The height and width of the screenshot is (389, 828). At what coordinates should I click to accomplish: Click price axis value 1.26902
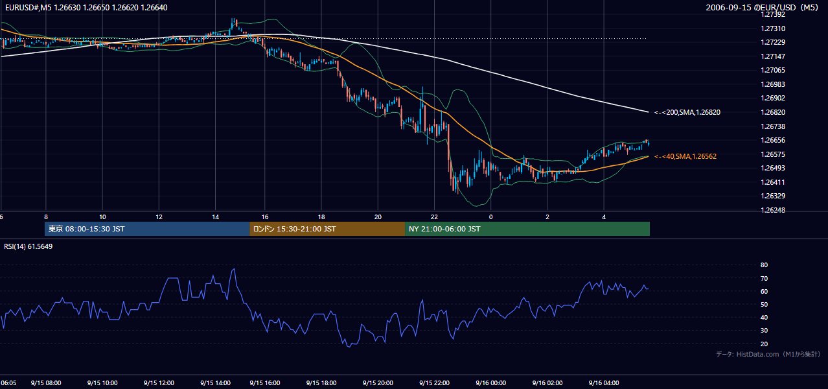pos(772,98)
